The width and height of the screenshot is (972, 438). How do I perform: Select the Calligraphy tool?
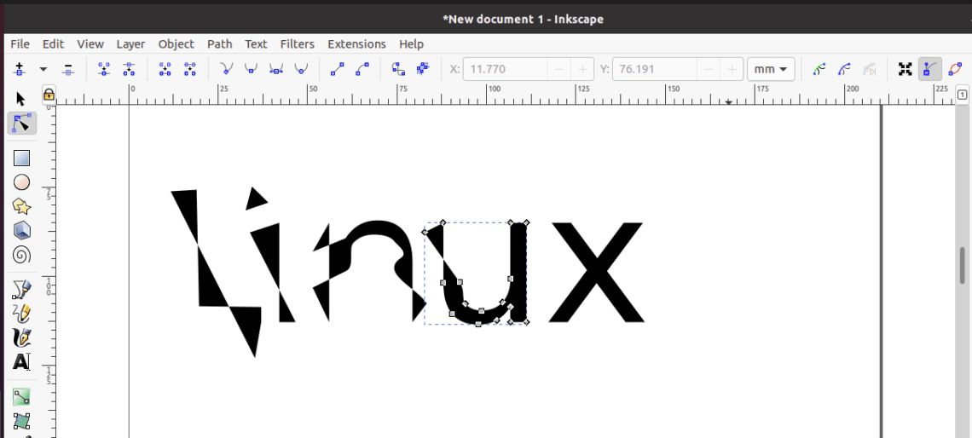[21, 337]
